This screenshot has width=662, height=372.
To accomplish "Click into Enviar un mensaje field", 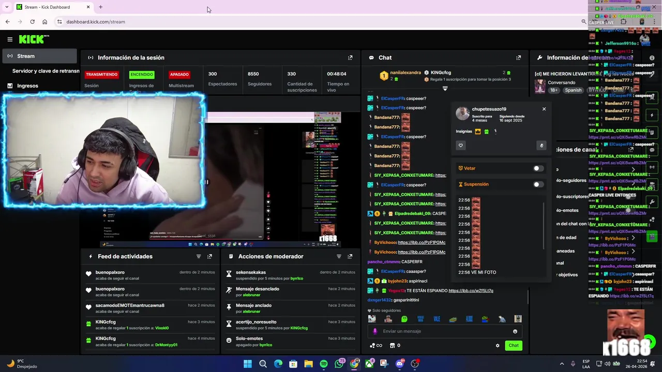I will (445, 332).
